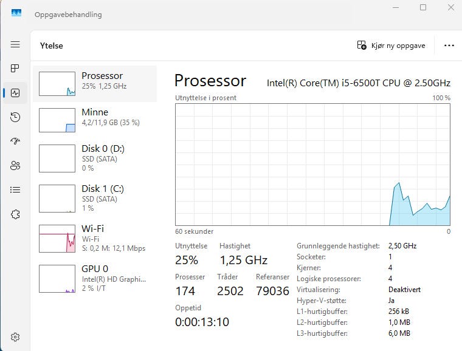This screenshot has width=462, height=351.
Task: Open the Users page icon
Action: click(x=15, y=166)
